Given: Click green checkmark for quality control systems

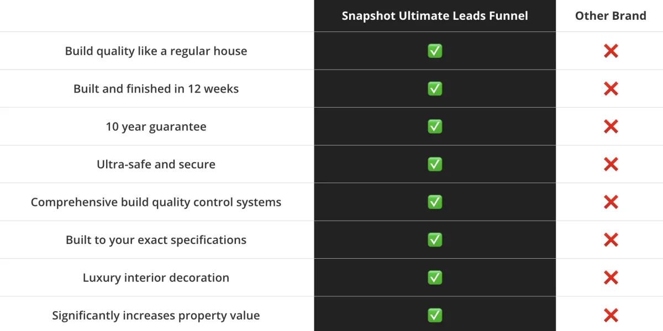Looking at the screenshot, I should 435,202.
